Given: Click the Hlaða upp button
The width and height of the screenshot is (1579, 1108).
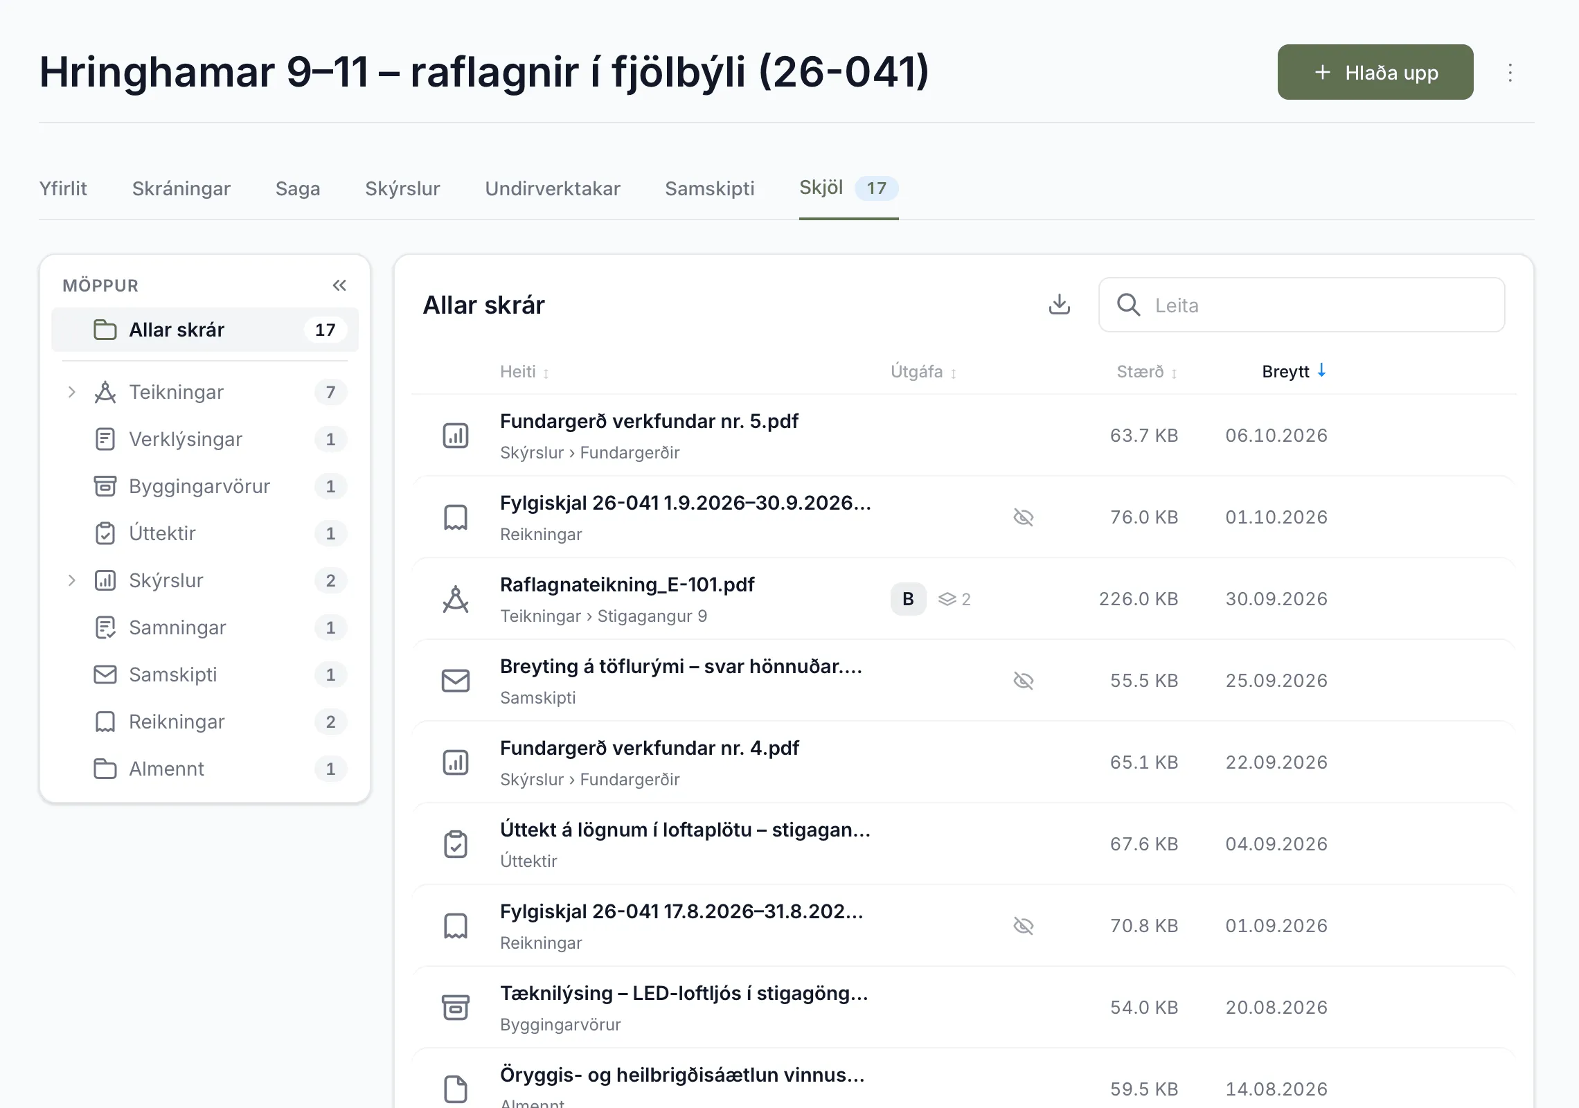Looking at the screenshot, I should pos(1375,72).
